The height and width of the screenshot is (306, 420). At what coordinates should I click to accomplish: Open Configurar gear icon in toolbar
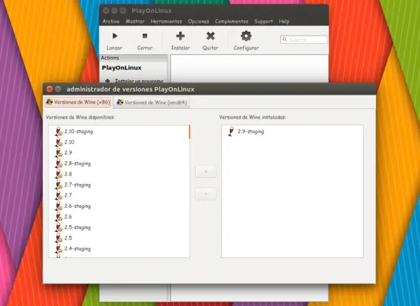(246, 36)
